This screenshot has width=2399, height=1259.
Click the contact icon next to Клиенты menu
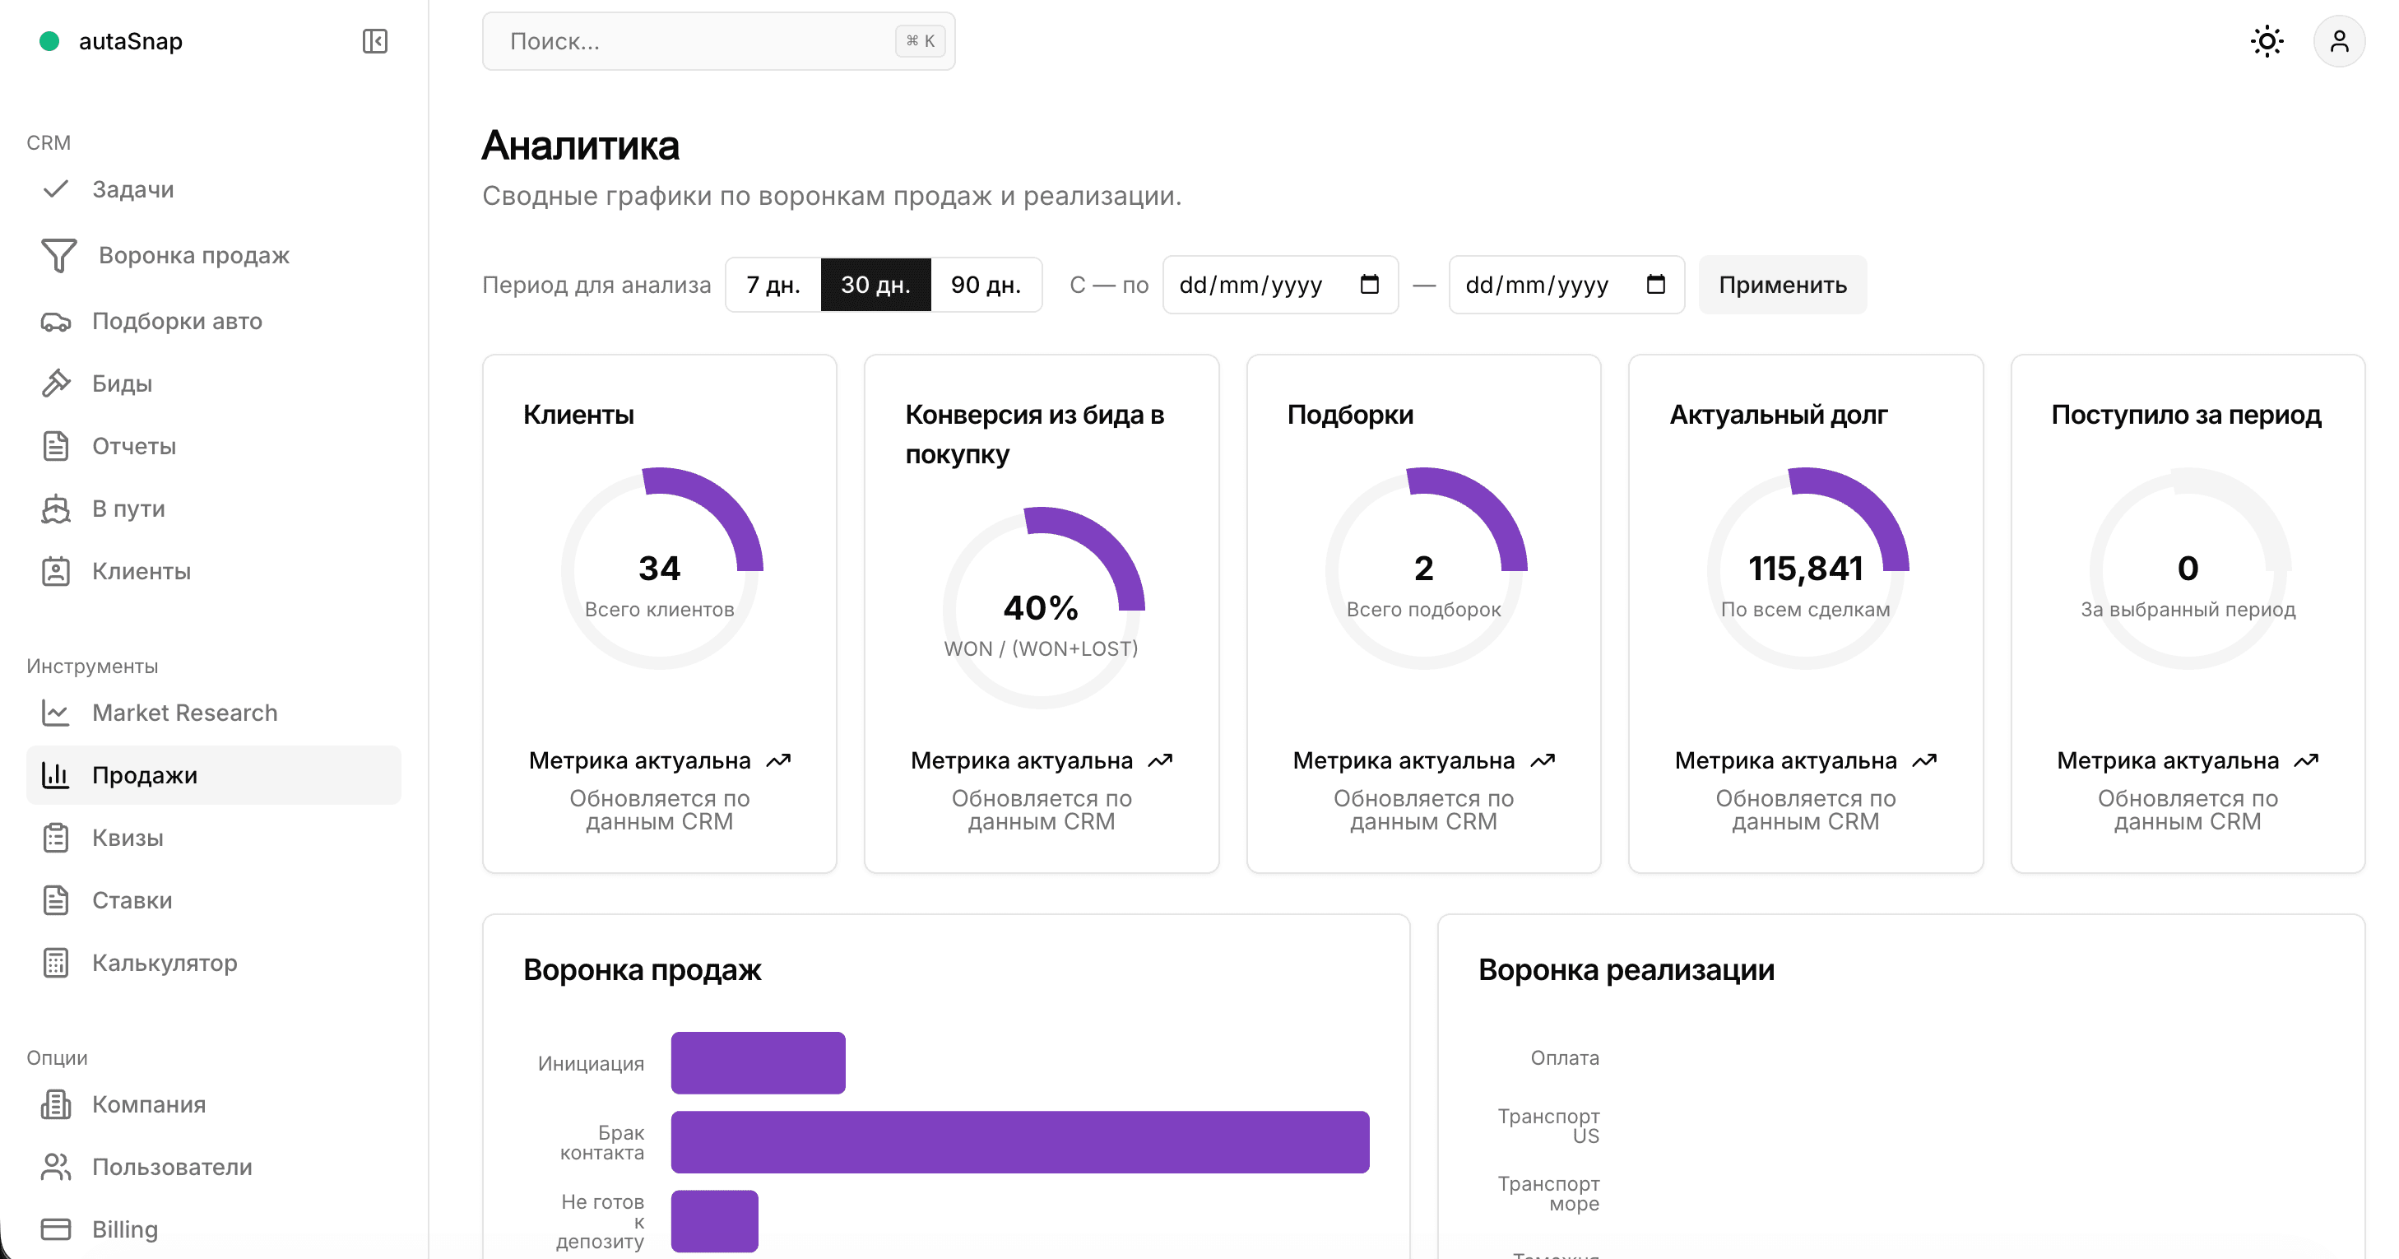pyautogui.click(x=56, y=571)
